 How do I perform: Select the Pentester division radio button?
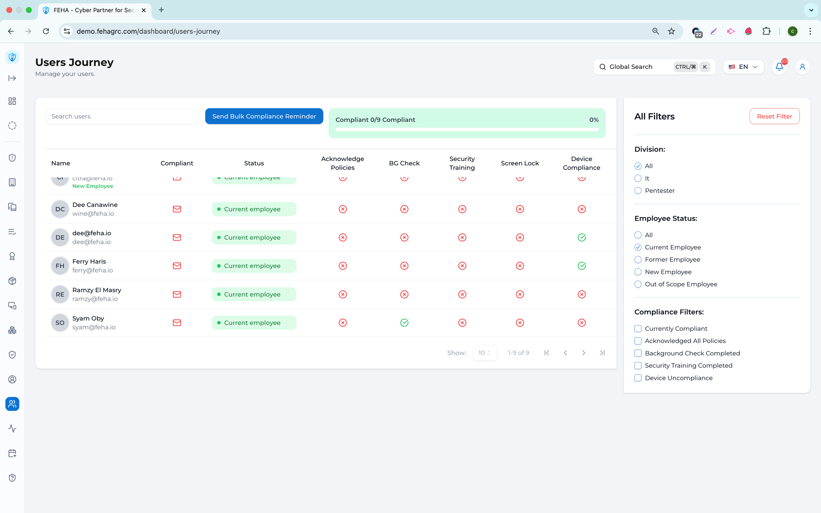coord(638,191)
